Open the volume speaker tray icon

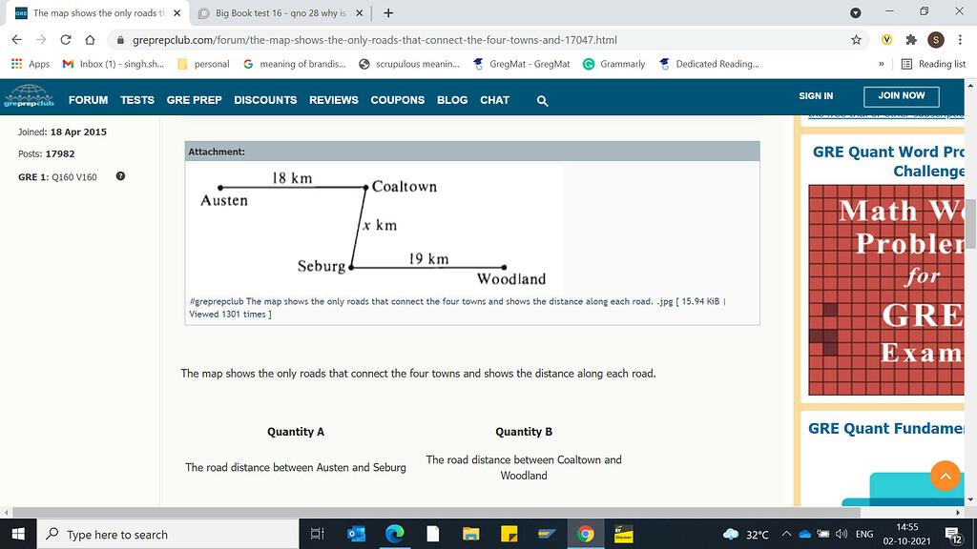(842, 534)
